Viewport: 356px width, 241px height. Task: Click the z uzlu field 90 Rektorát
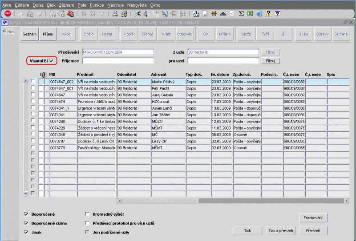(x=223, y=52)
